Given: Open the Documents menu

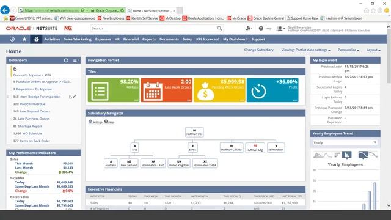Looking at the screenshot, I should tap(169, 39).
